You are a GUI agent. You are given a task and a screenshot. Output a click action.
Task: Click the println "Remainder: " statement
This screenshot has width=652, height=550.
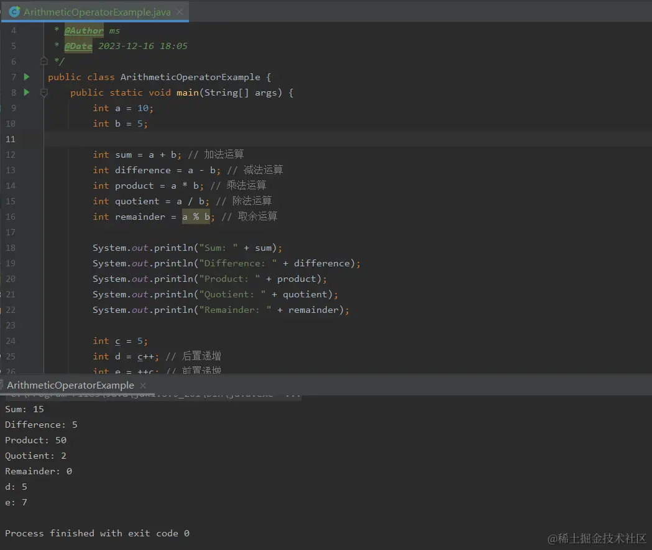pos(221,310)
